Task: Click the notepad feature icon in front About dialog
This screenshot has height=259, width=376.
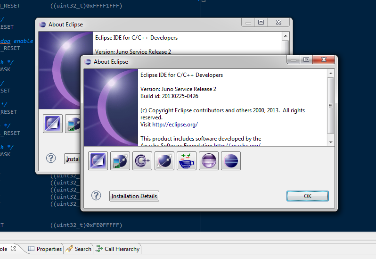Action: click(98, 161)
